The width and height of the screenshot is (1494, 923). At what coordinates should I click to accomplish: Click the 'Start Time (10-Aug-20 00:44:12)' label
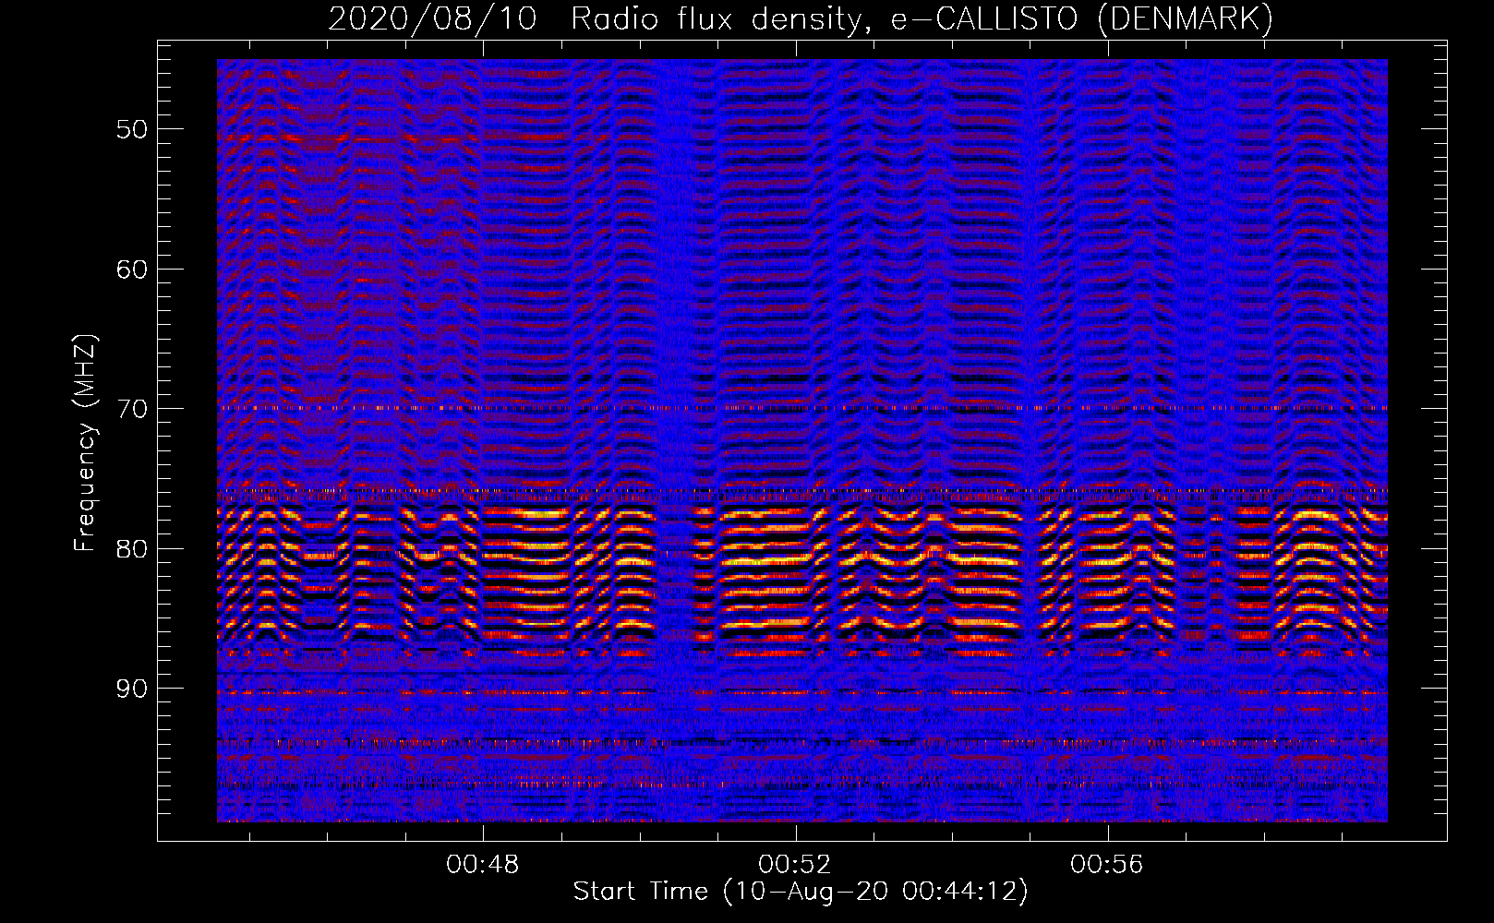click(x=801, y=892)
